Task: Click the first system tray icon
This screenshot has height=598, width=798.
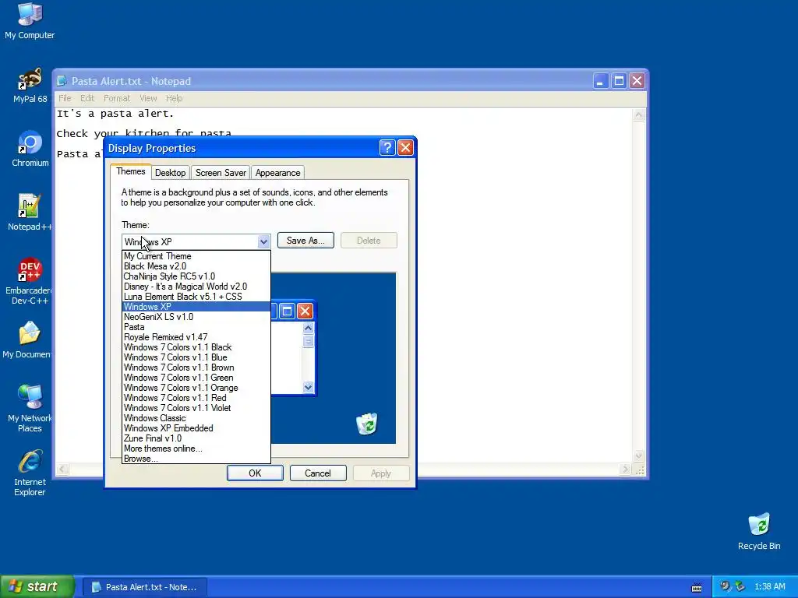Action: (725, 586)
